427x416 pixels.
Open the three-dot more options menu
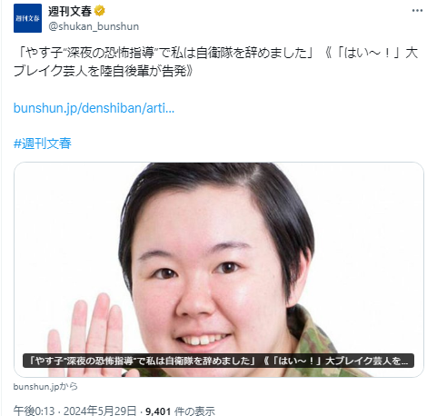pyautogui.click(x=417, y=11)
